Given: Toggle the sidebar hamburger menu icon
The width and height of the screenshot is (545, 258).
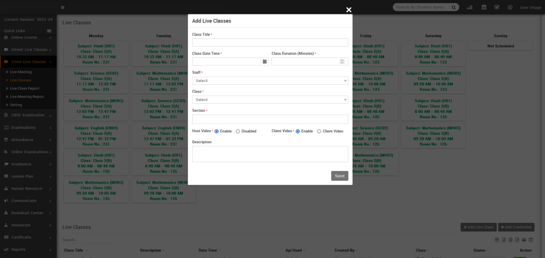Looking at the screenshot, I should pyautogui.click(x=63, y=7).
